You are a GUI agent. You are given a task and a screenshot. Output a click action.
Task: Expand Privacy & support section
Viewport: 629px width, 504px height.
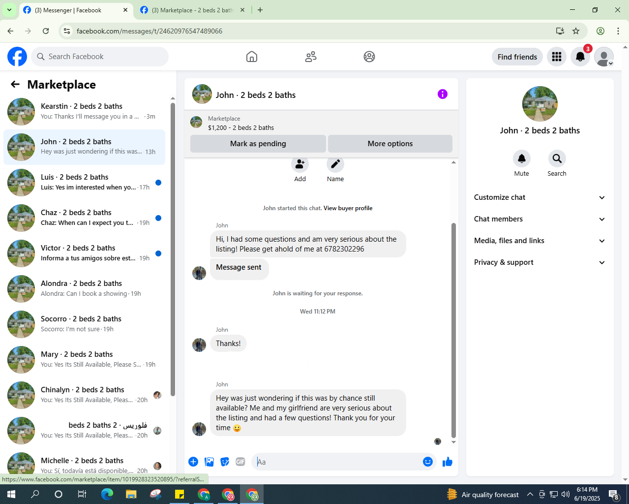[540, 262]
